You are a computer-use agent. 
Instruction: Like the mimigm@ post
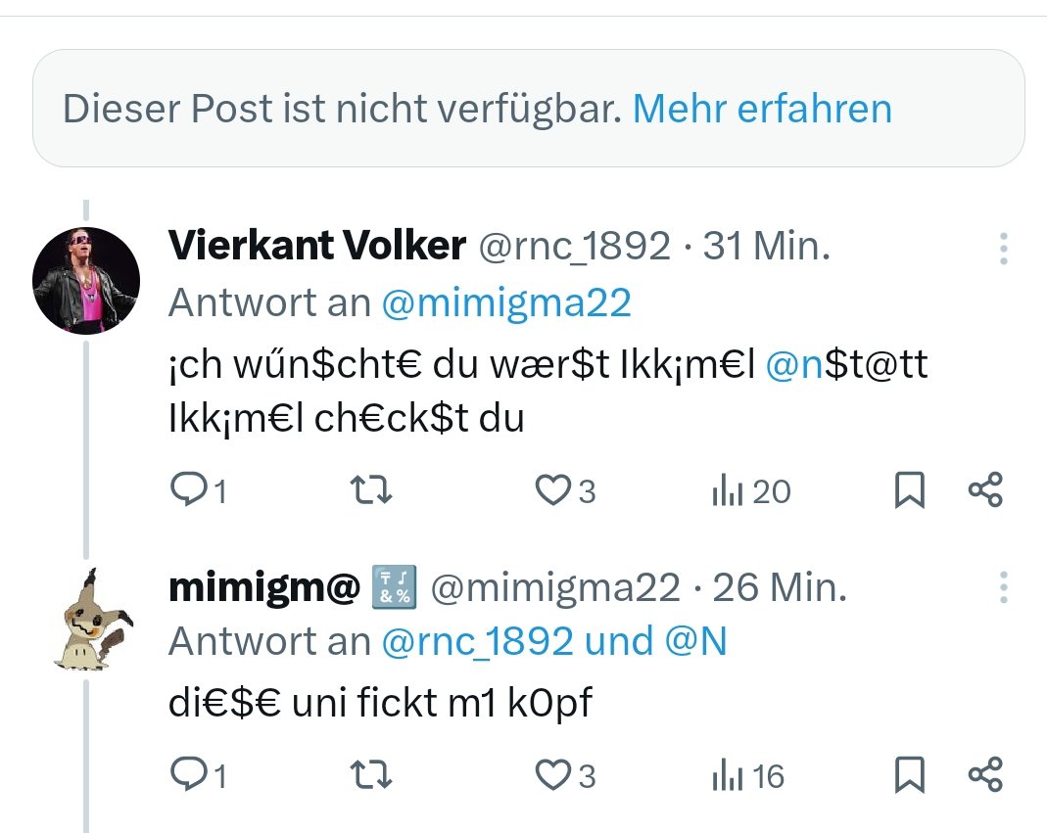tap(553, 775)
